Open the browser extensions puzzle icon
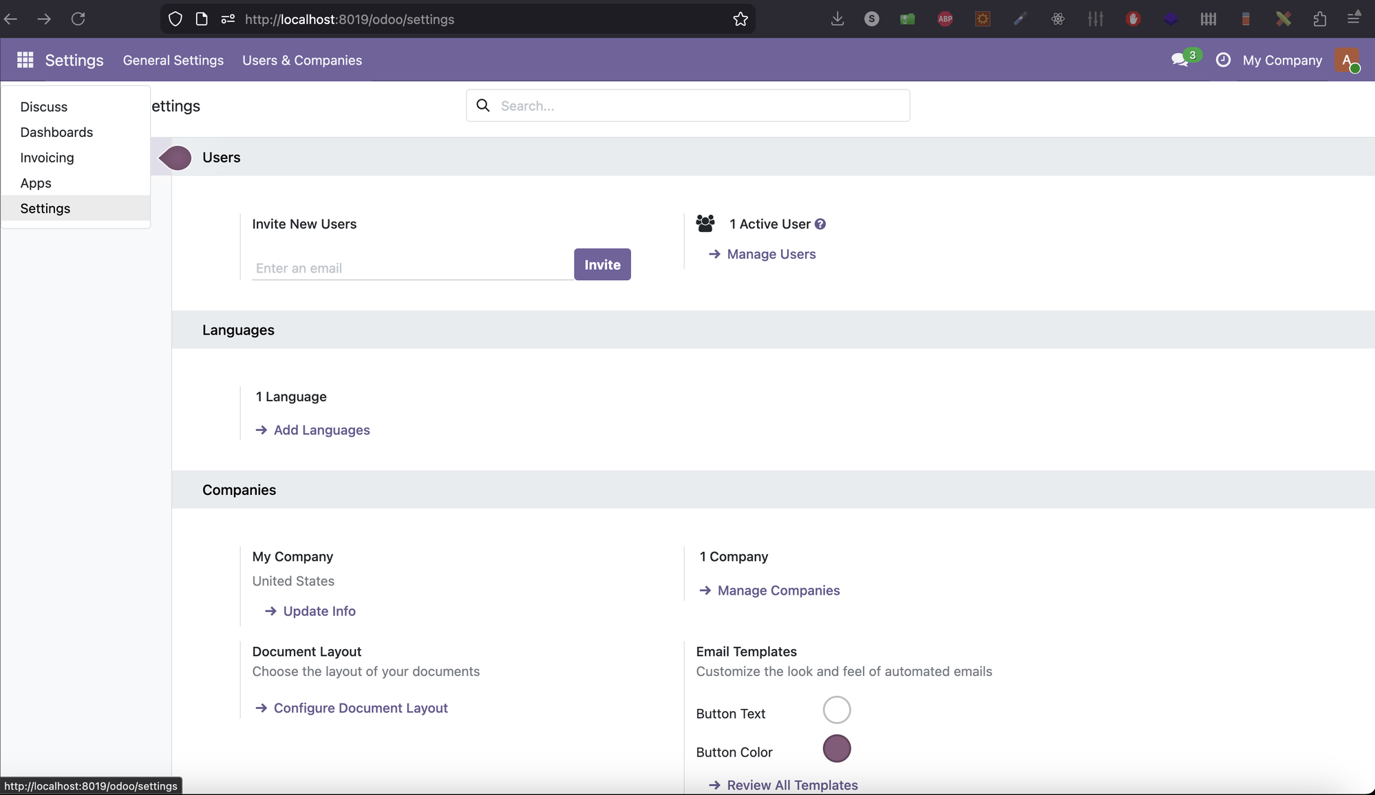The image size is (1375, 795). 1319,19
